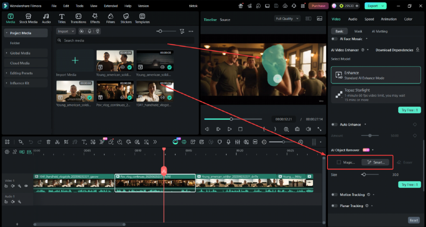Mute the Audio 1 track
Image resolution: width=426 pixels, height=227 pixels.
coord(12,202)
